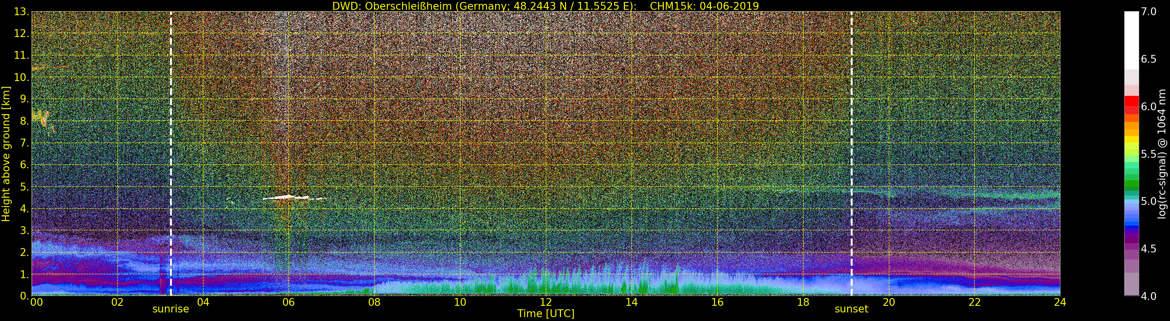The height and width of the screenshot is (321, 1170).
Task: Click the sunrise label below the time axis
Action: pos(170,309)
